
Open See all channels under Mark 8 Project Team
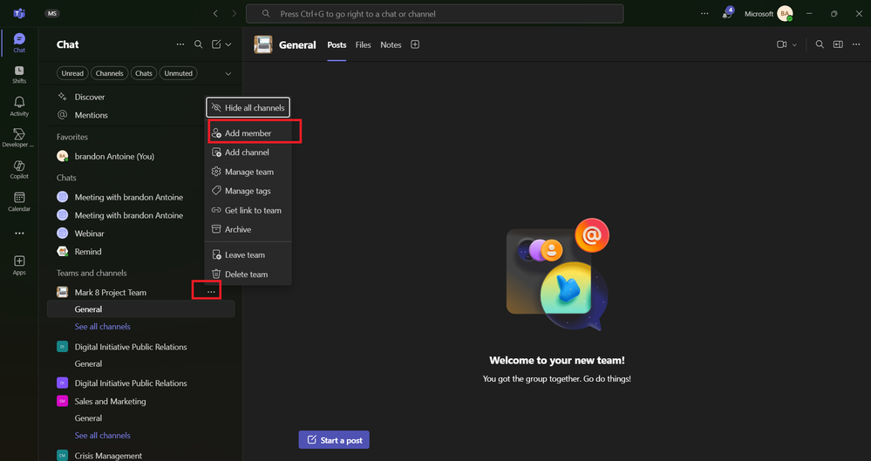[x=103, y=327]
